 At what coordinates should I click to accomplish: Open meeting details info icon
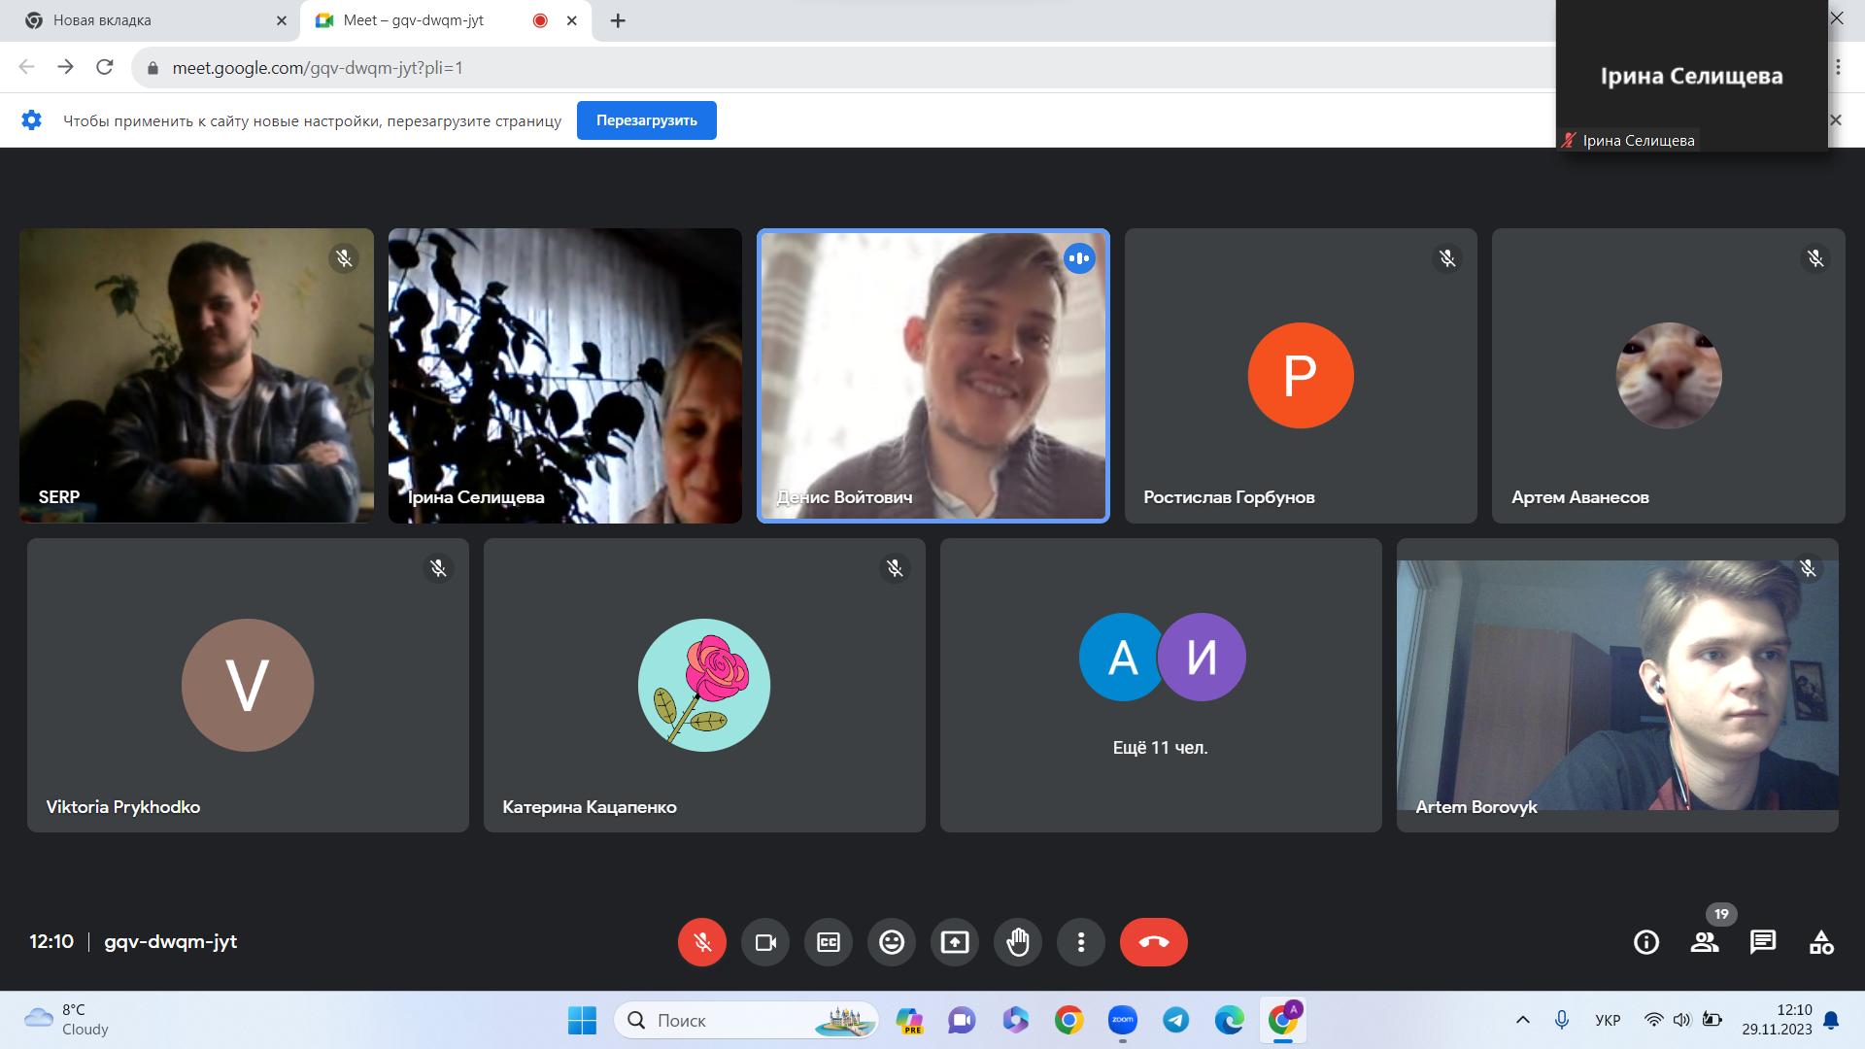[x=1646, y=942]
